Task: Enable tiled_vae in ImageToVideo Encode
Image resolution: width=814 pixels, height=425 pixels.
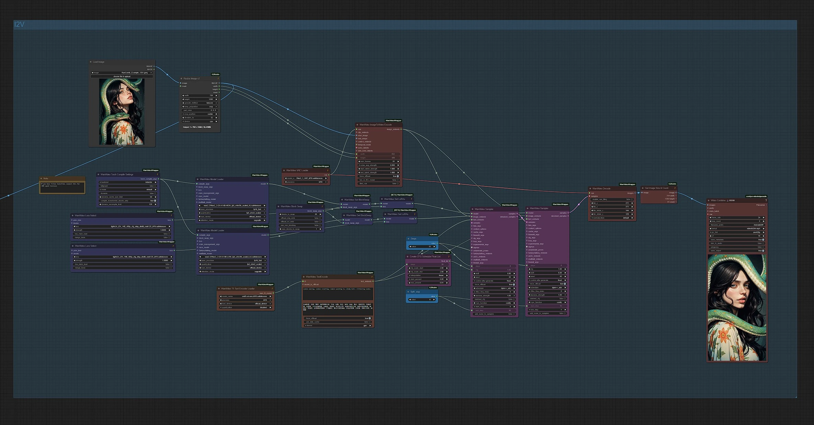Action: pyautogui.click(x=378, y=184)
